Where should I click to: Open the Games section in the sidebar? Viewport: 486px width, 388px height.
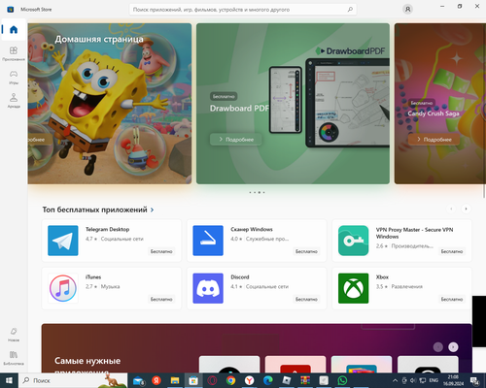[x=14, y=77]
